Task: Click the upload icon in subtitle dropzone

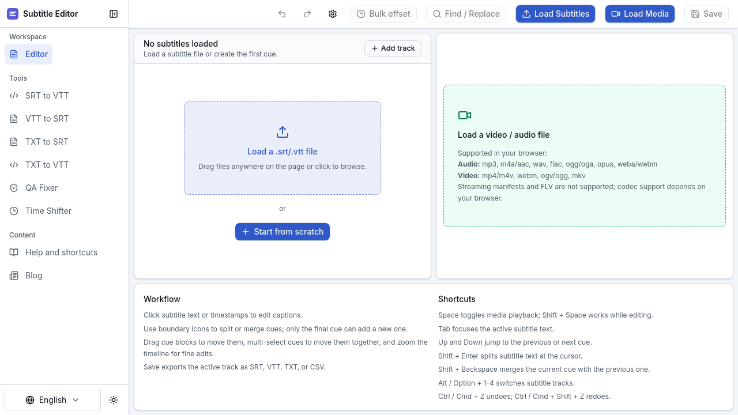Action: coord(283,132)
